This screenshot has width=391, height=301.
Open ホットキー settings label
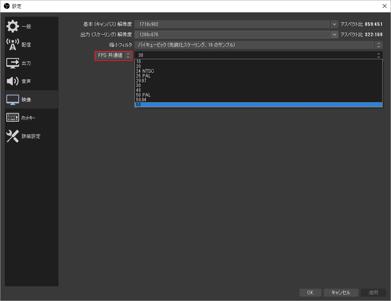(x=28, y=118)
